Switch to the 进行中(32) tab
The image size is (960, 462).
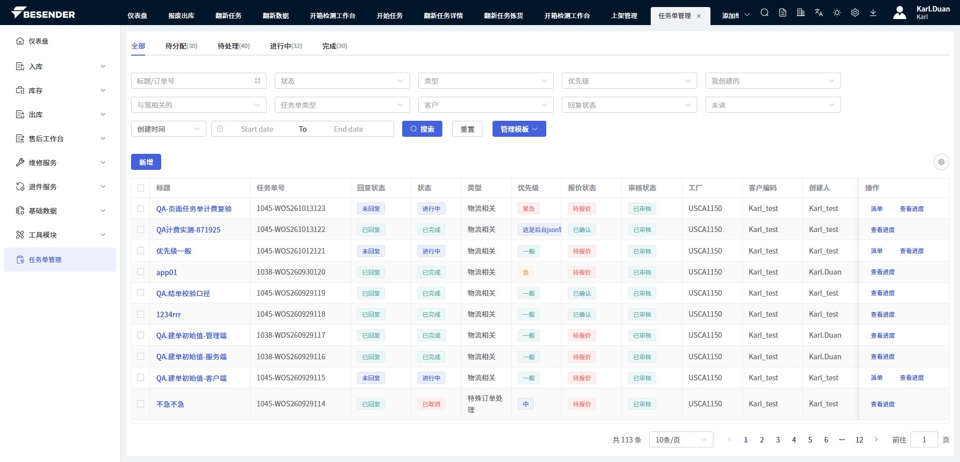286,46
